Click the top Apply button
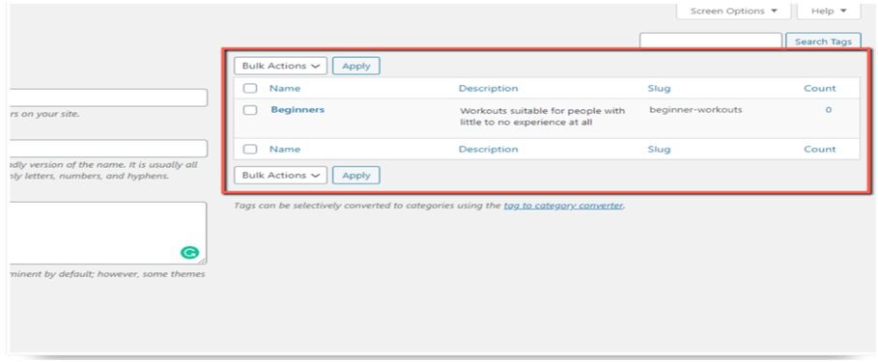Screen dimensions: 878x362 (356, 66)
